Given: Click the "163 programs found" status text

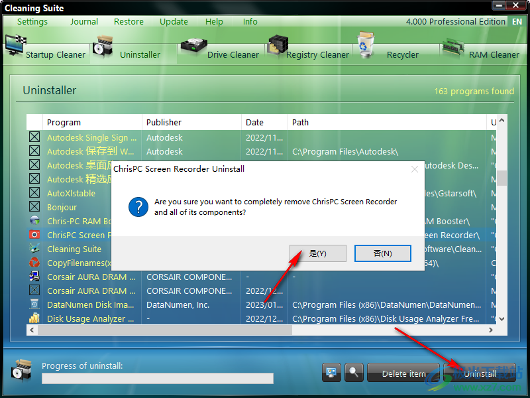Looking at the screenshot, I should tap(474, 91).
